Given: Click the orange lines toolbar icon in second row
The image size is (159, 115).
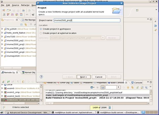Looking at the screenshot, I should 8,15.
